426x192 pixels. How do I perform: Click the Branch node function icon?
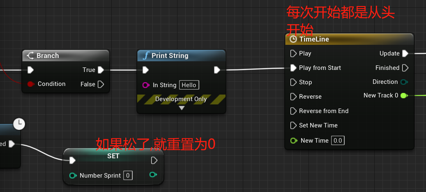click(x=30, y=56)
